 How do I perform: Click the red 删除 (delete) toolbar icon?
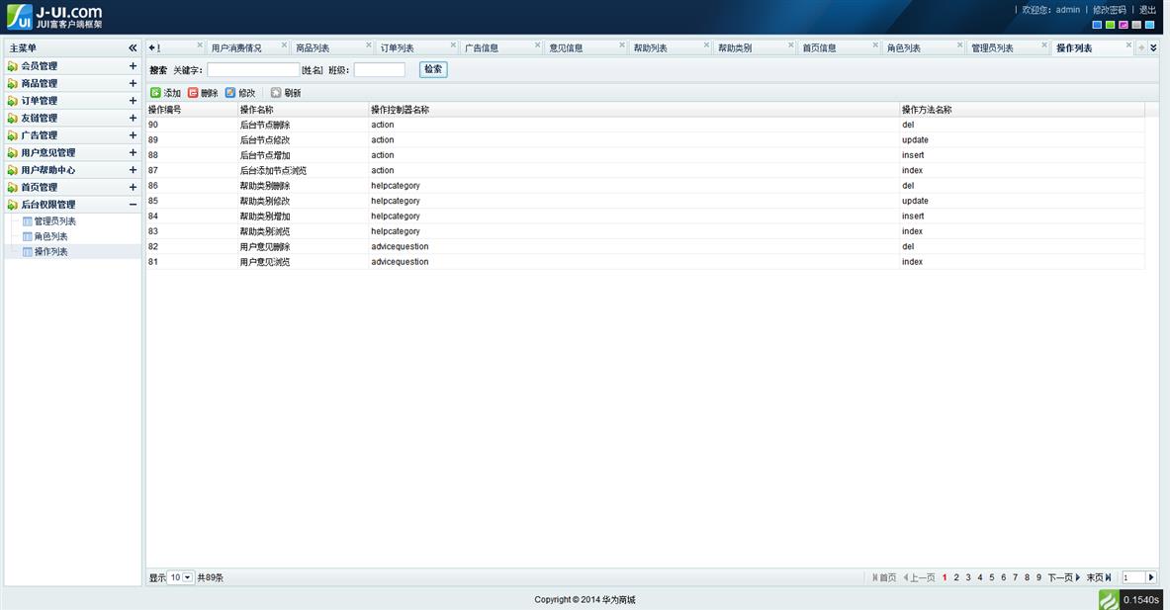(193, 93)
